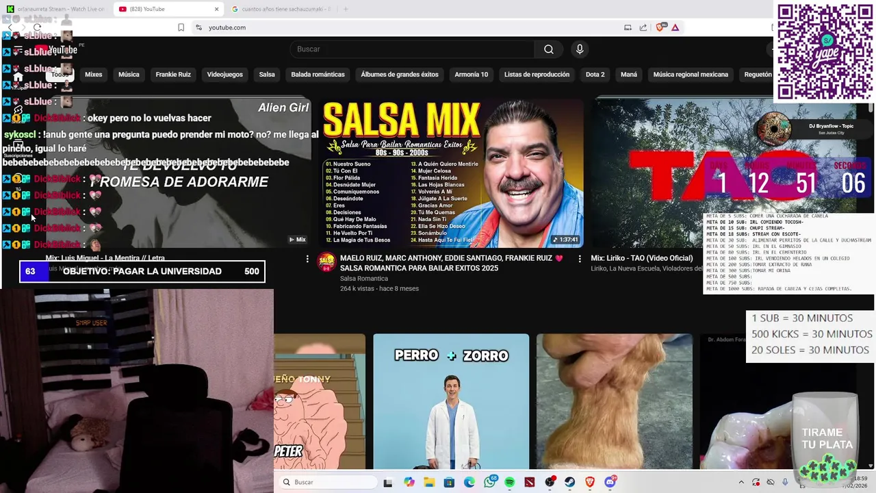Open Microsoft Store from the taskbar
Viewport: 876px width, 493px height.
tap(449, 483)
